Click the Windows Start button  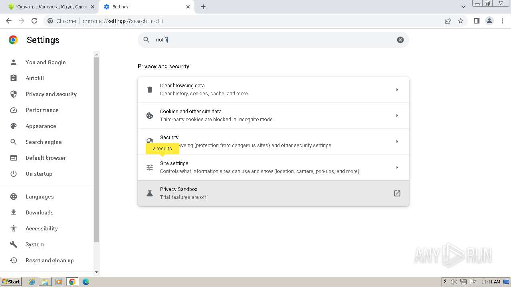(x=11, y=282)
